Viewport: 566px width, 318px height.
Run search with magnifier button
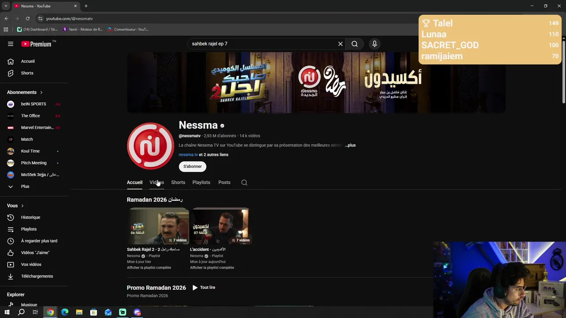pos(355,44)
